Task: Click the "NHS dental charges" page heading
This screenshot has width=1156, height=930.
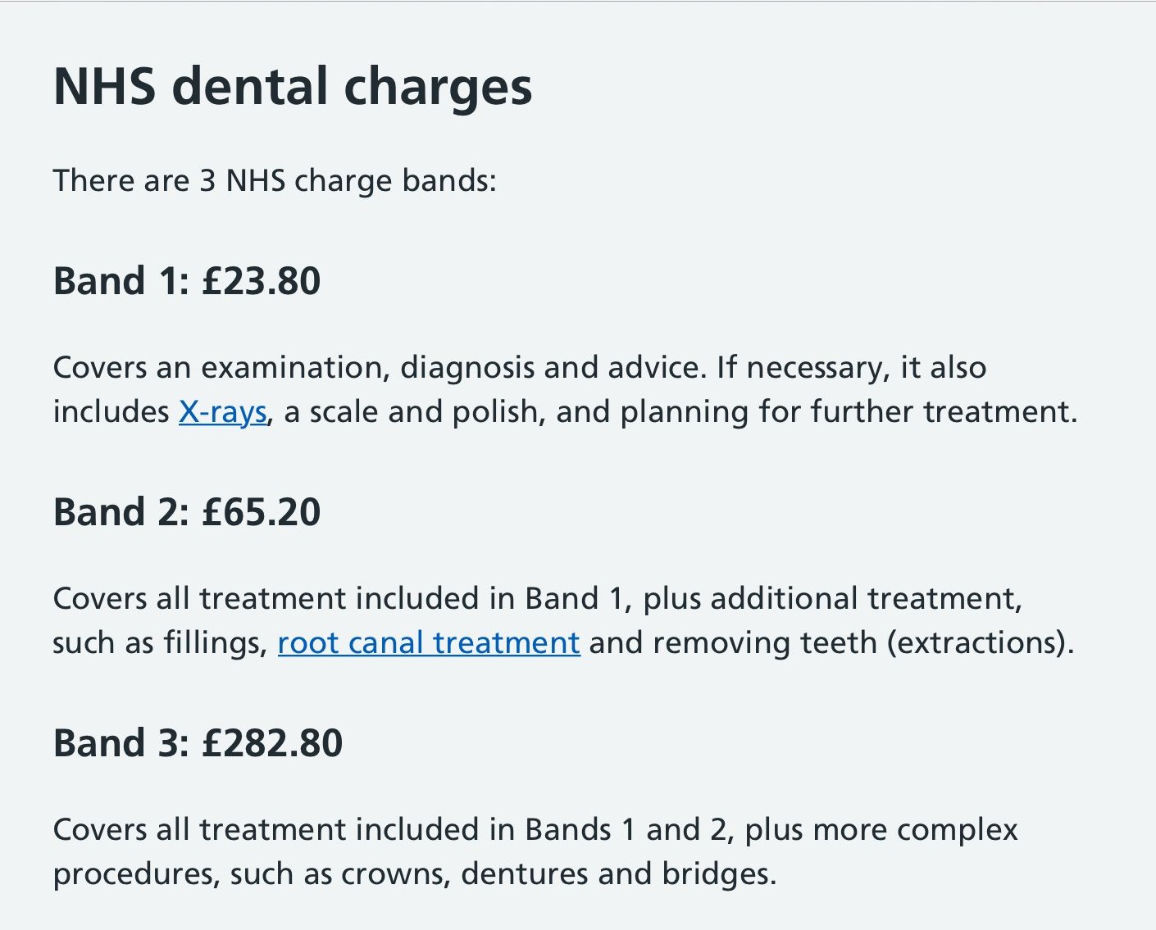Action: [x=293, y=87]
